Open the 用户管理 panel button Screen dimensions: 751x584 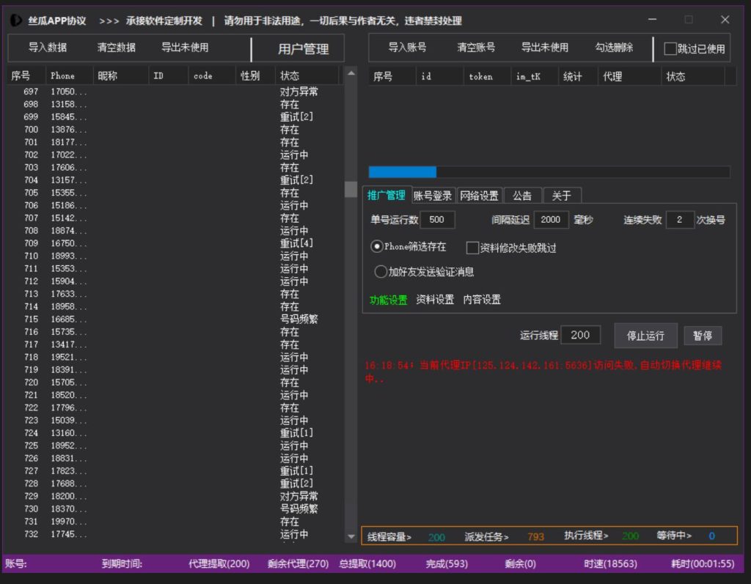click(303, 49)
